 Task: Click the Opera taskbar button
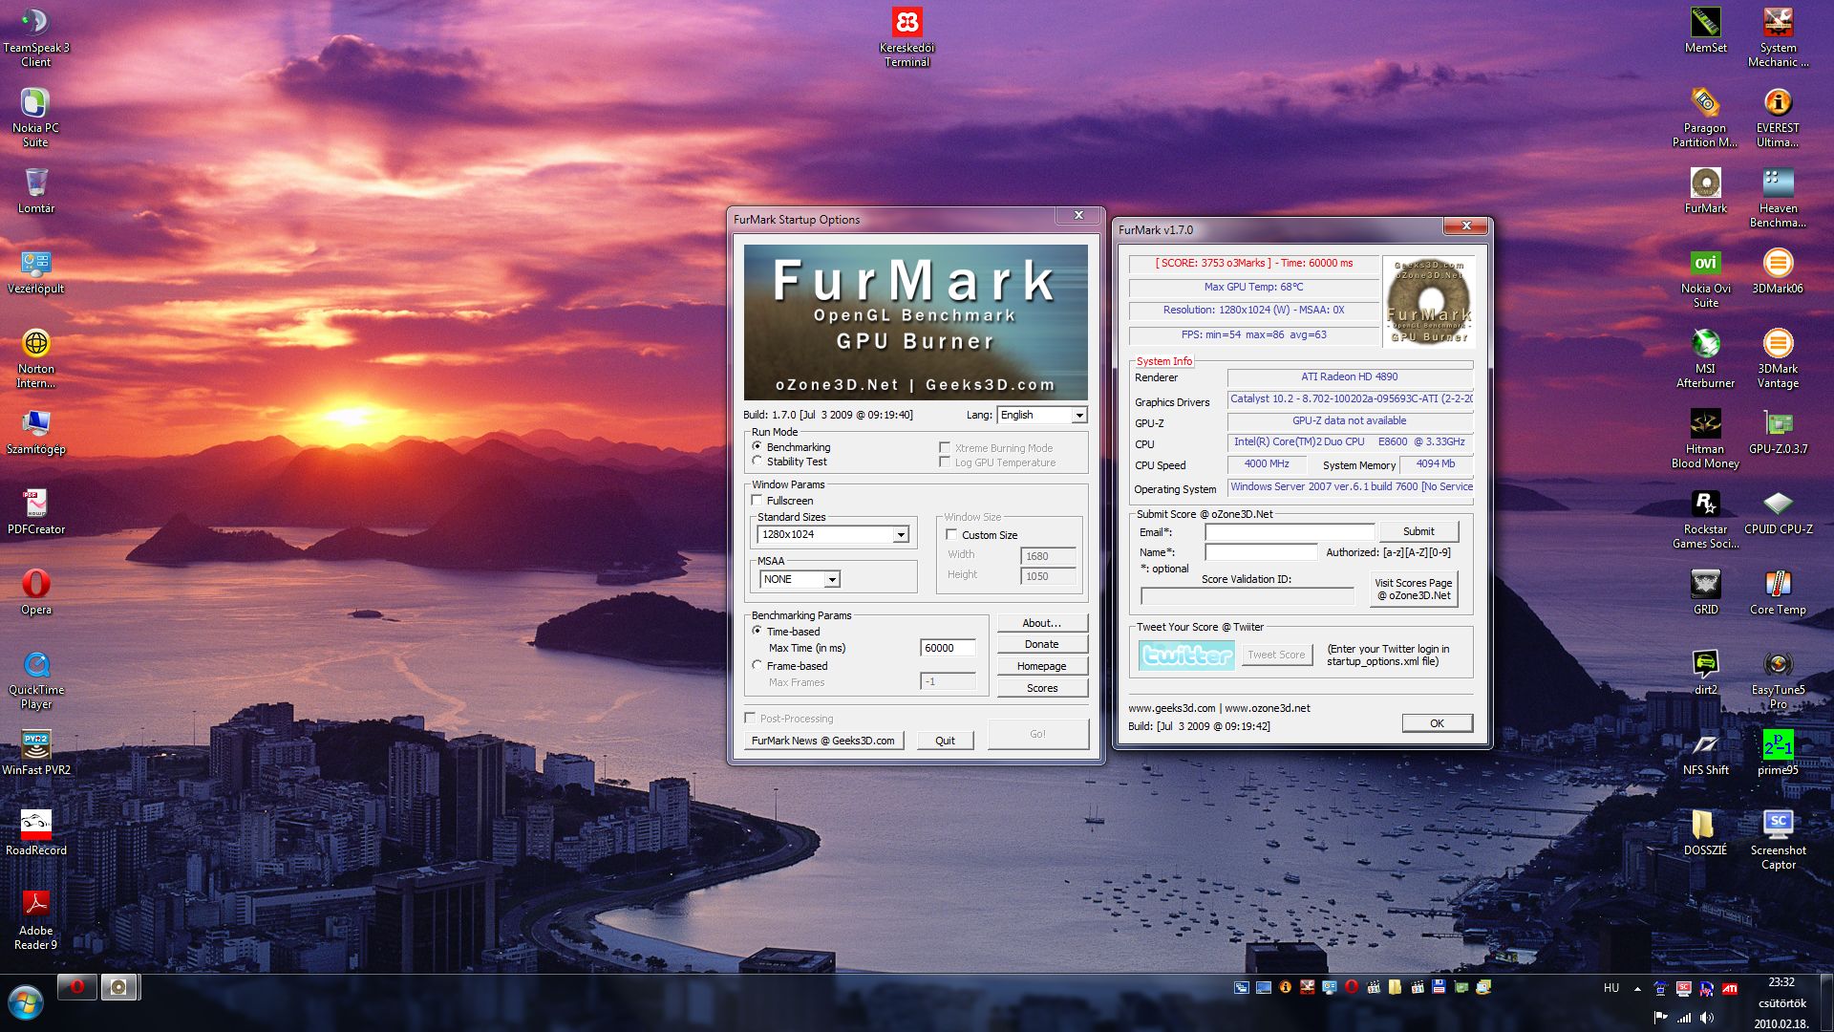76,987
